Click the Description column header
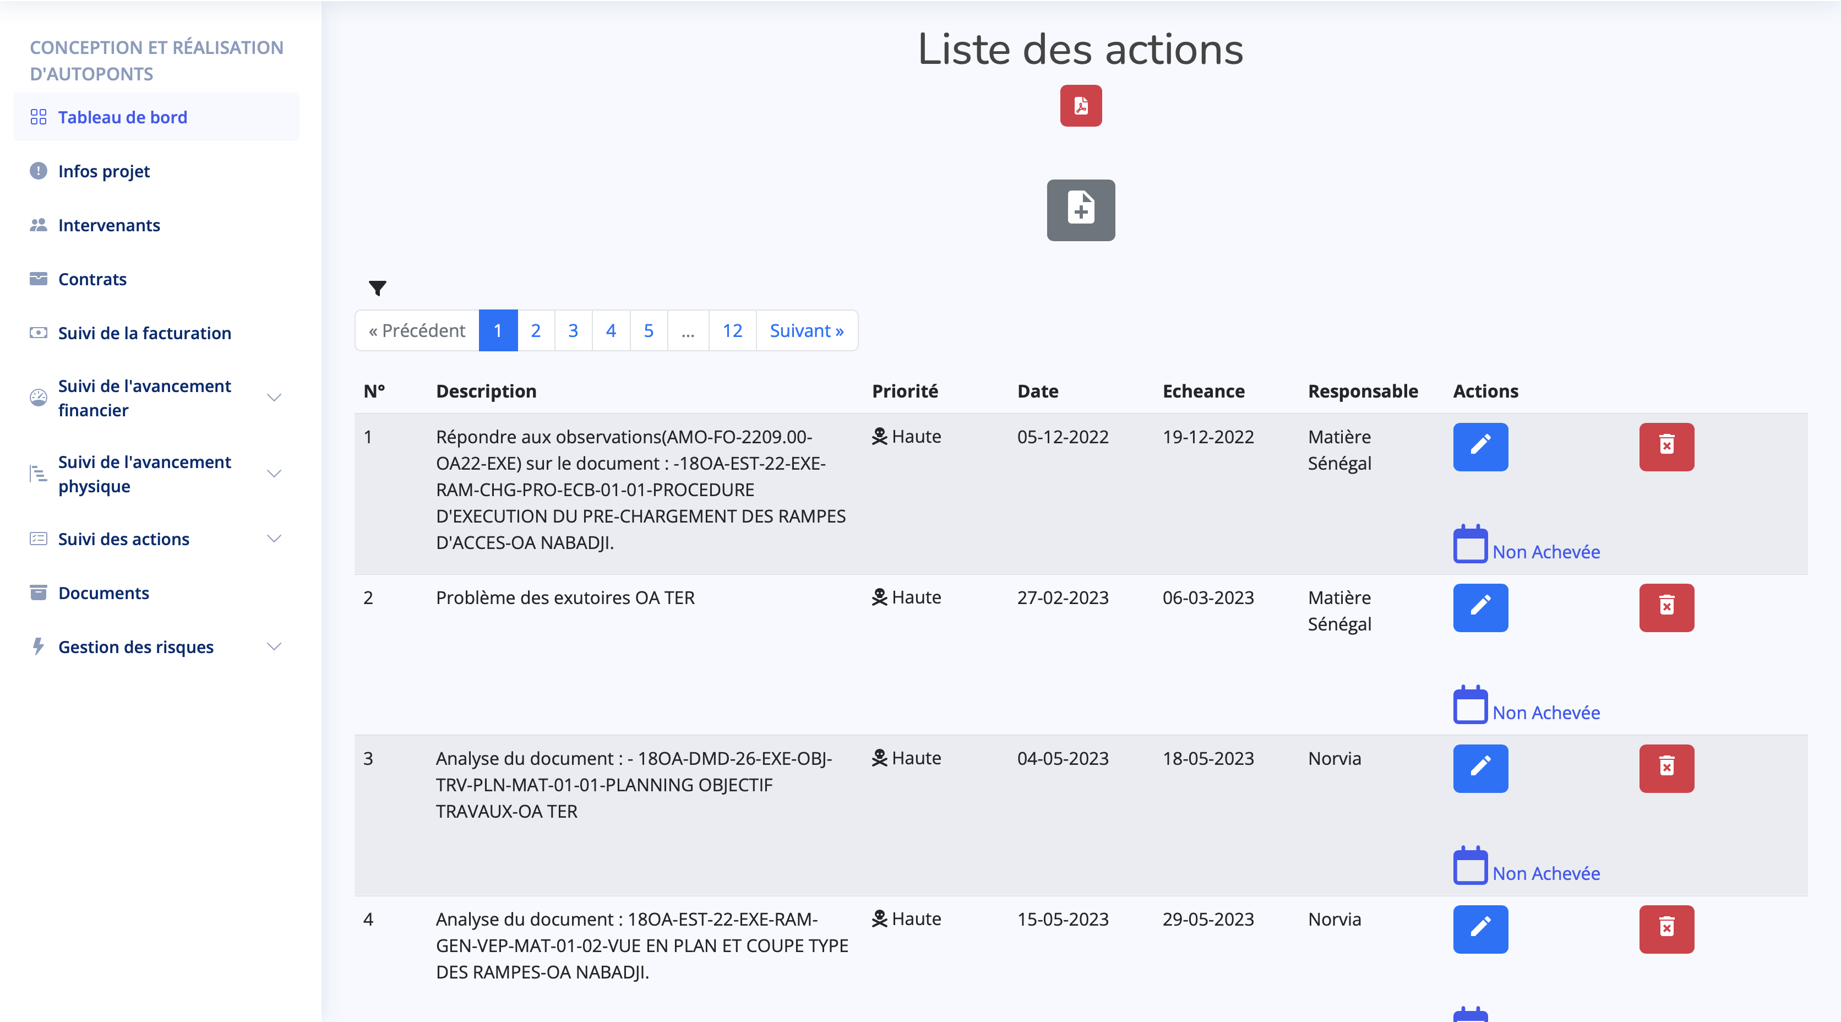The width and height of the screenshot is (1841, 1022). pos(486,391)
